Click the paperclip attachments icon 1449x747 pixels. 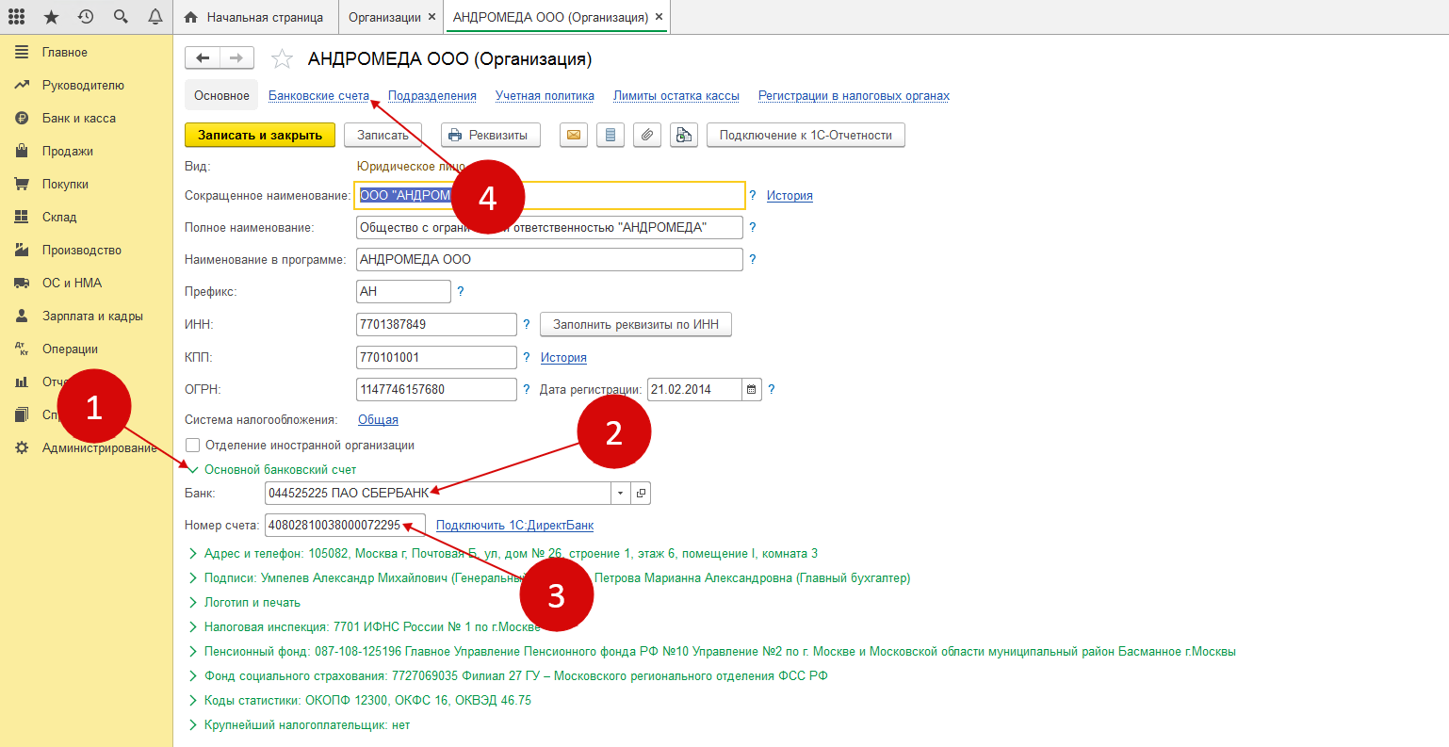tap(647, 136)
